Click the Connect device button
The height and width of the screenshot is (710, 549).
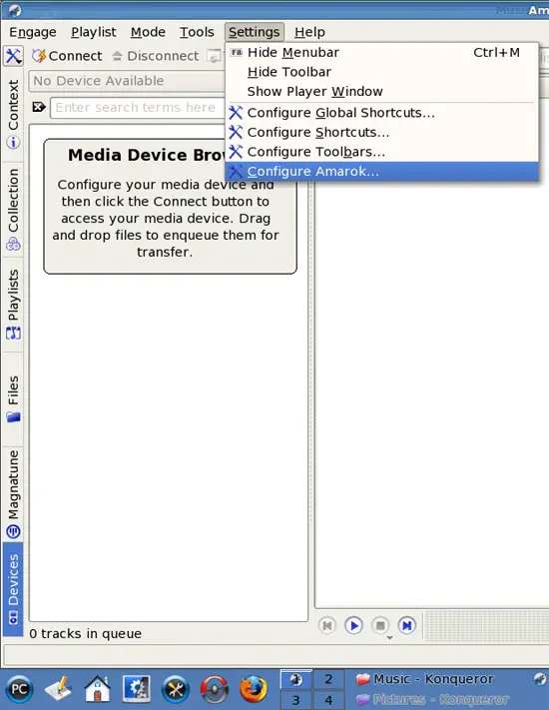(67, 56)
